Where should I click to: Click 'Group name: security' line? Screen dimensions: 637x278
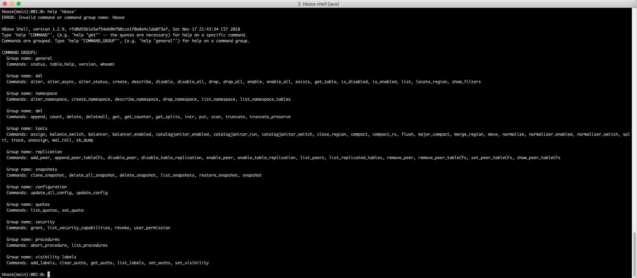(x=31, y=222)
